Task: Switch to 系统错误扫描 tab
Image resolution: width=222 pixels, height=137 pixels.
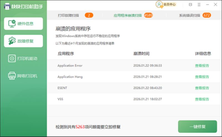Action: point(190,15)
